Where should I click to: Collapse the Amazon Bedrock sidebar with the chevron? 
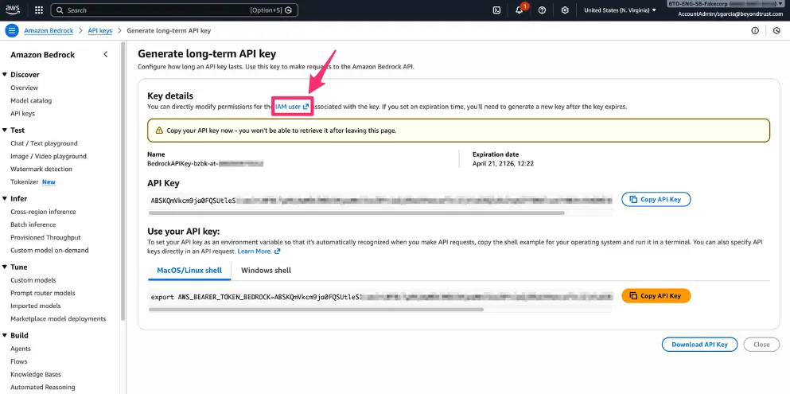click(105, 54)
